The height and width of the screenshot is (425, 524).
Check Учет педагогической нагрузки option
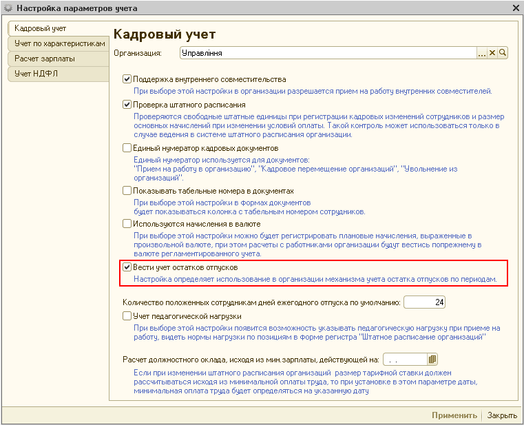[x=127, y=316]
